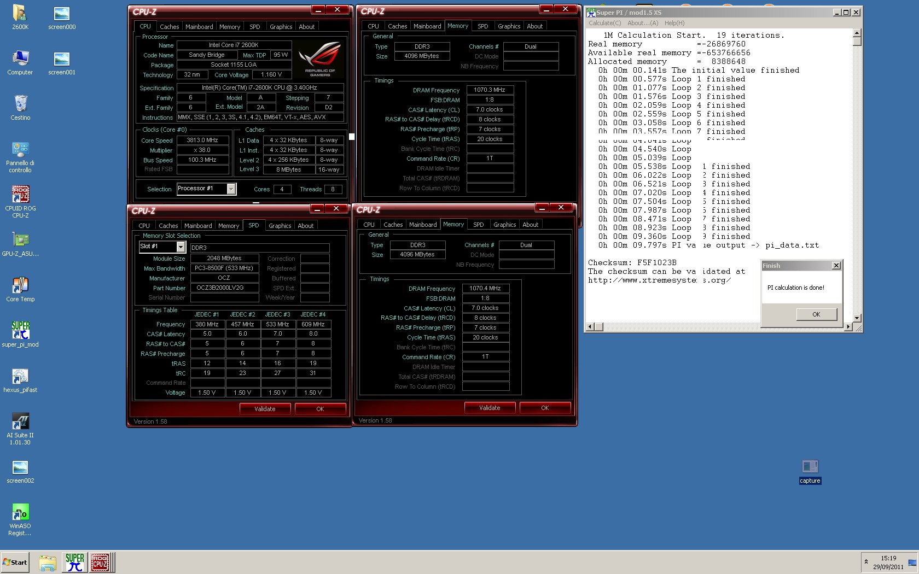Click Super PI vertical scrollbar up arrow
The image size is (919, 574).
tap(857, 33)
